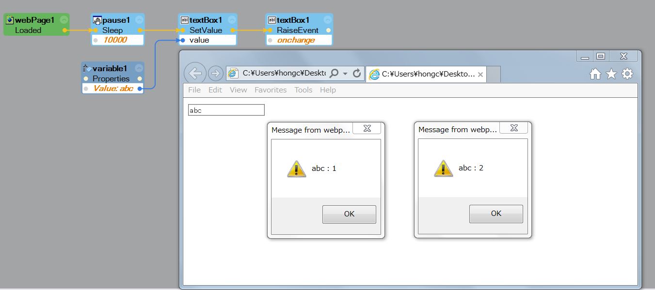Screen dimensions: 655x290
Task: Click the icon of the RaiseEvent textBox1 node
Action: pos(272,20)
